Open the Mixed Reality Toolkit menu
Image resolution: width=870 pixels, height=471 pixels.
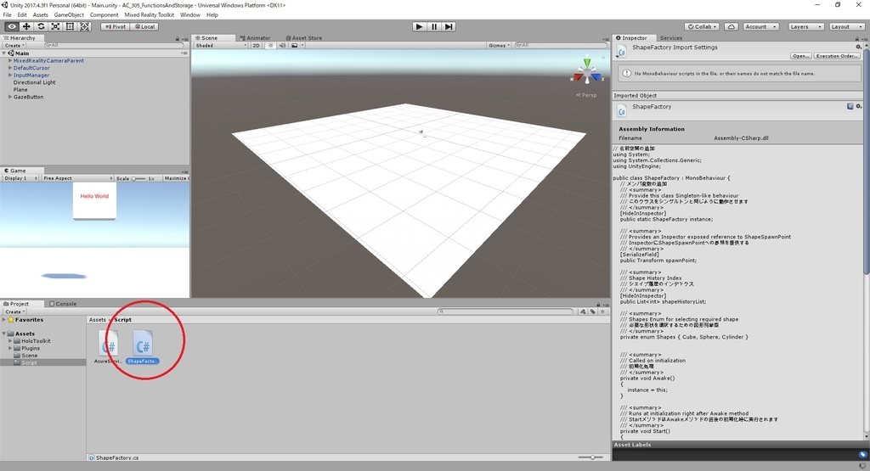[x=150, y=15]
